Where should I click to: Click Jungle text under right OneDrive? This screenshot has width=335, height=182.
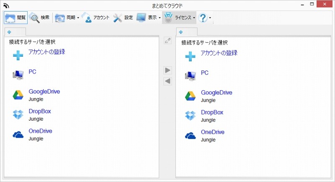[208, 140]
